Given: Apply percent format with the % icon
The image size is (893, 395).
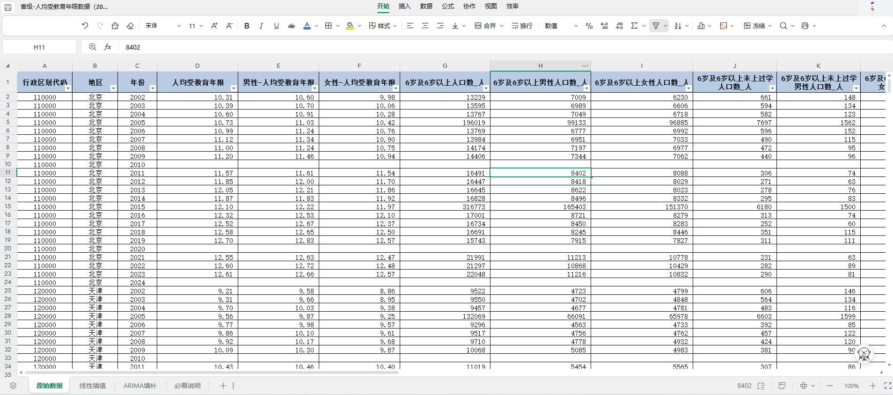Looking at the screenshot, I should 589,26.
